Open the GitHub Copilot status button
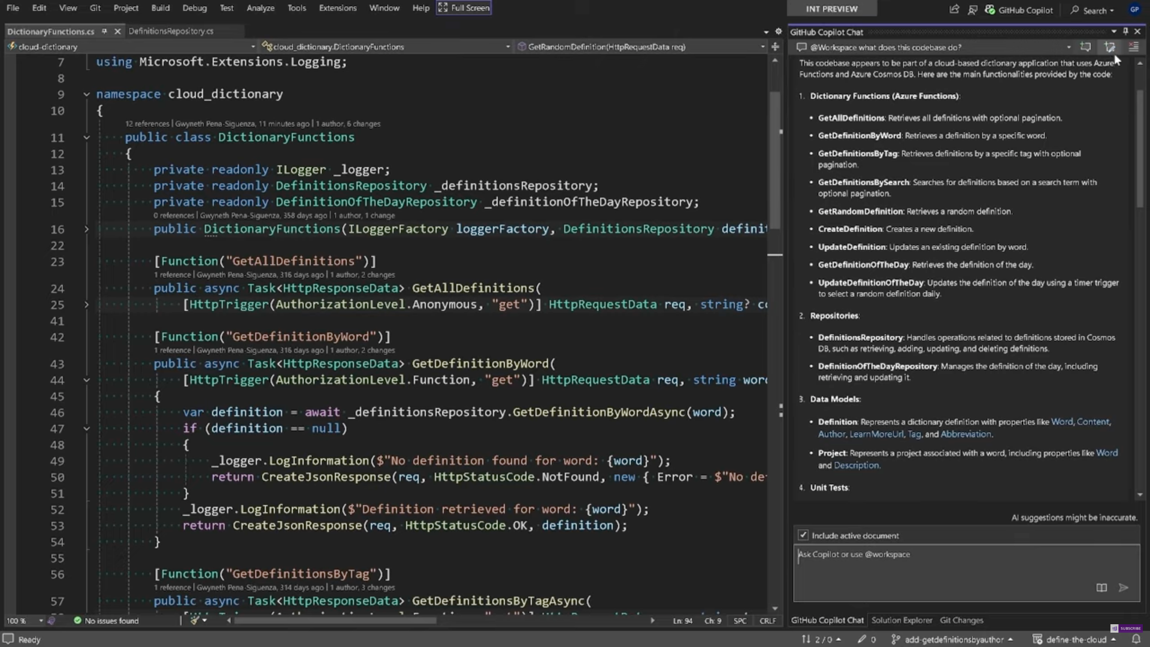The width and height of the screenshot is (1150, 647). [1018, 10]
